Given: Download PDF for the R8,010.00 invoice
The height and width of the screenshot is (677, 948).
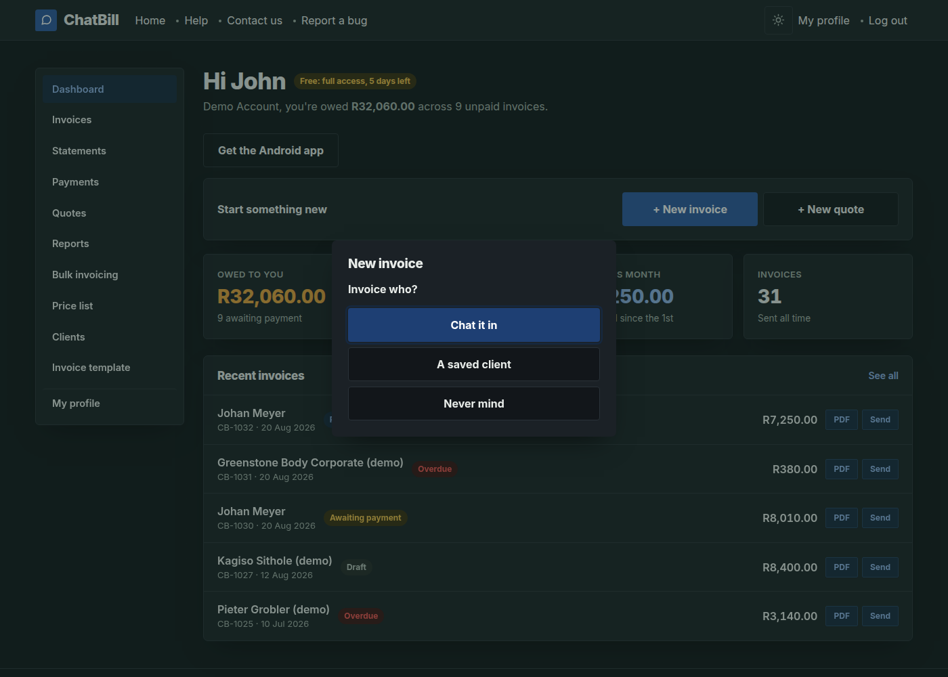Looking at the screenshot, I should point(842,518).
